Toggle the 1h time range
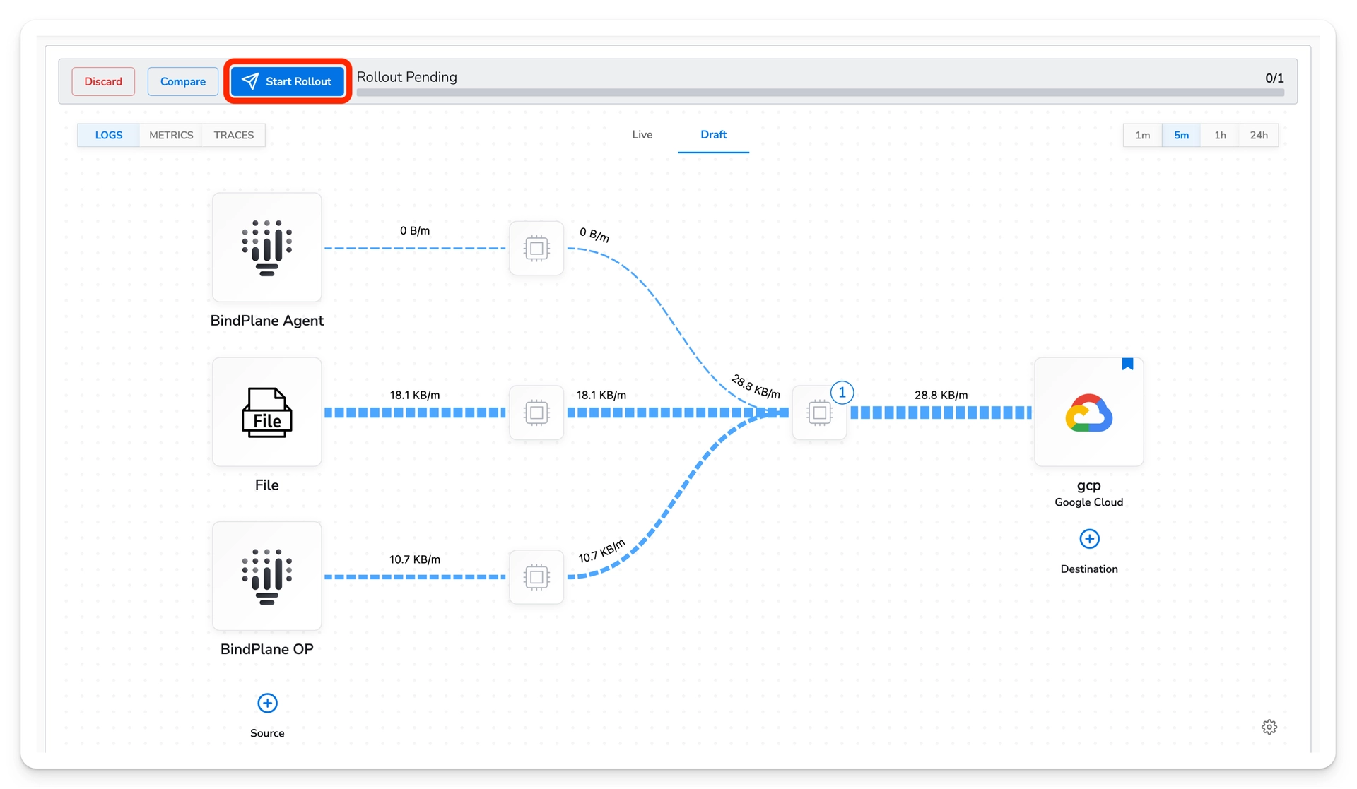 pyautogui.click(x=1221, y=135)
